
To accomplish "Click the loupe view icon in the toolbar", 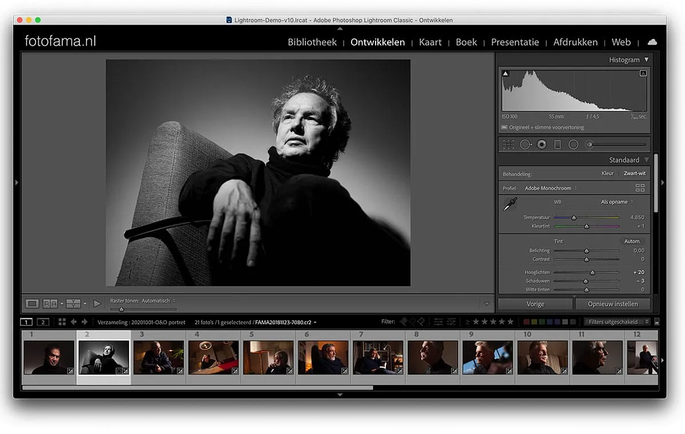I will (33, 304).
